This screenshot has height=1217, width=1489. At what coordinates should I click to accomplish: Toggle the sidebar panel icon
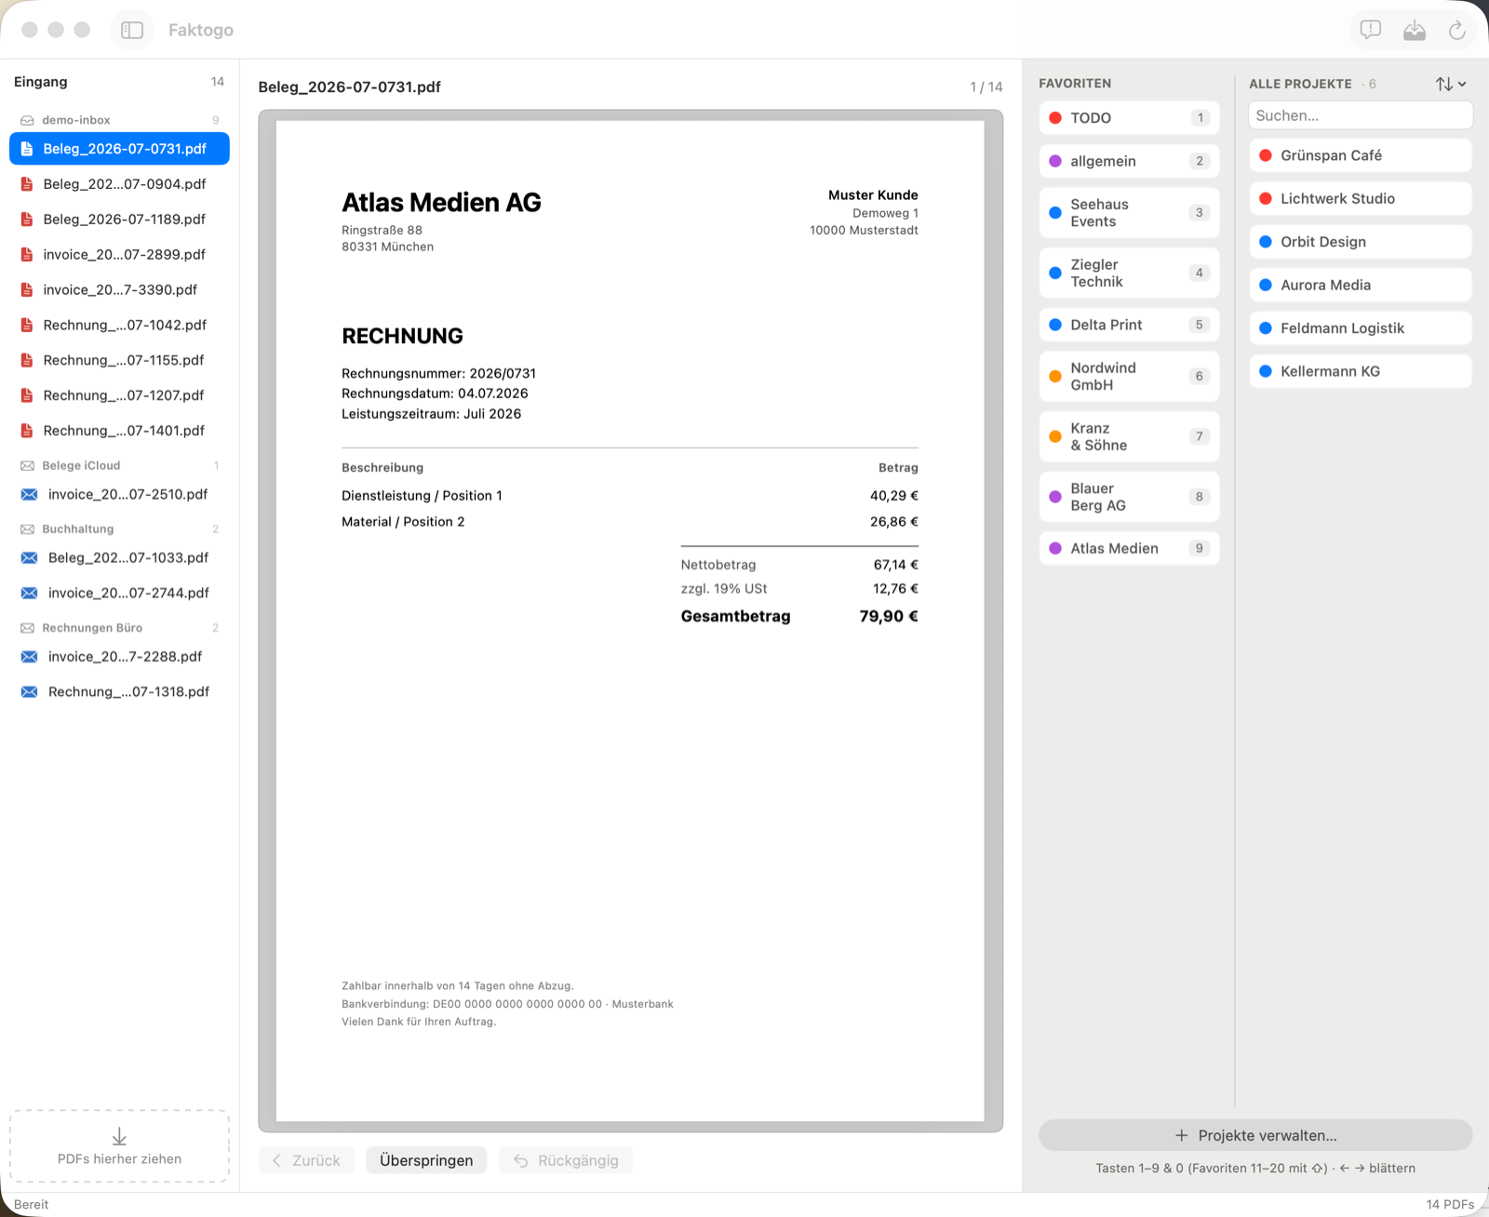(x=132, y=30)
